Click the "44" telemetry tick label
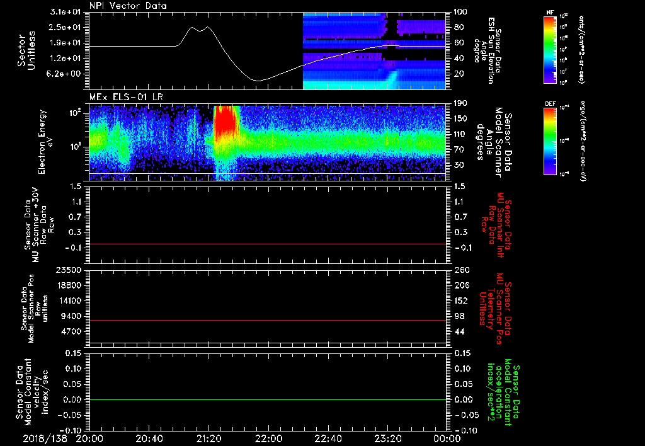Viewport: 645px width, 446px height. click(459, 331)
